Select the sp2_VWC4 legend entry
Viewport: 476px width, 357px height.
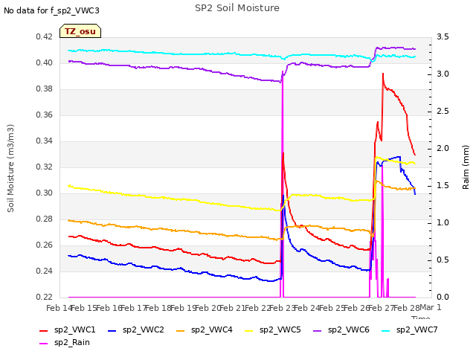(205, 329)
